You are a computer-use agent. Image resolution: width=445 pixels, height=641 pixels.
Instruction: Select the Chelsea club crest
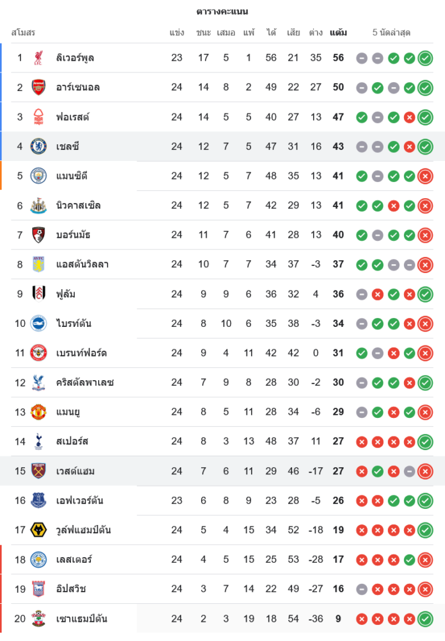(x=38, y=146)
